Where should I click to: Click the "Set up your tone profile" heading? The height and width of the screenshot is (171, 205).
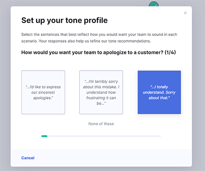click(x=64, y=20)
